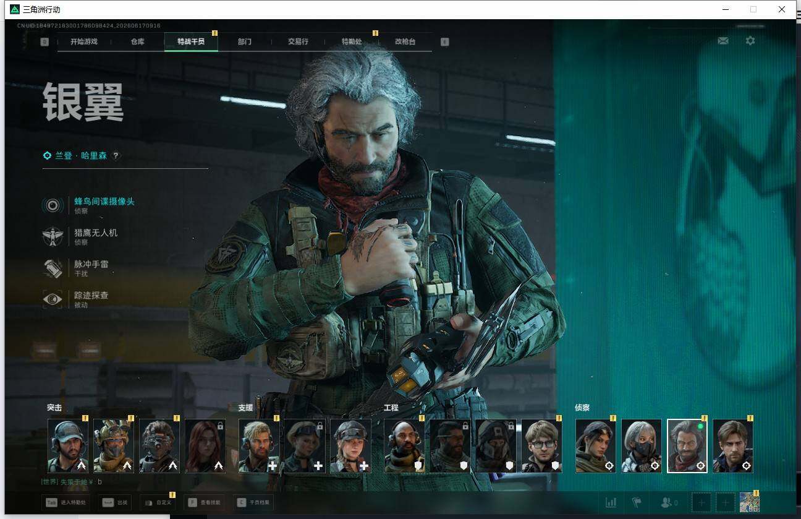Select 支援 woman wearing helmet and goggles
The width and height of the screenshot is (801, 519).
coord(350,446)
